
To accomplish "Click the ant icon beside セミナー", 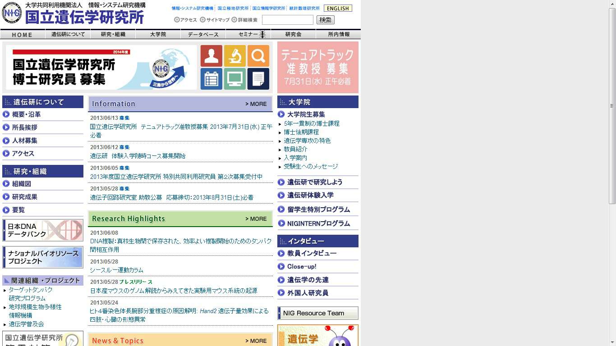I will pos(262,34).
